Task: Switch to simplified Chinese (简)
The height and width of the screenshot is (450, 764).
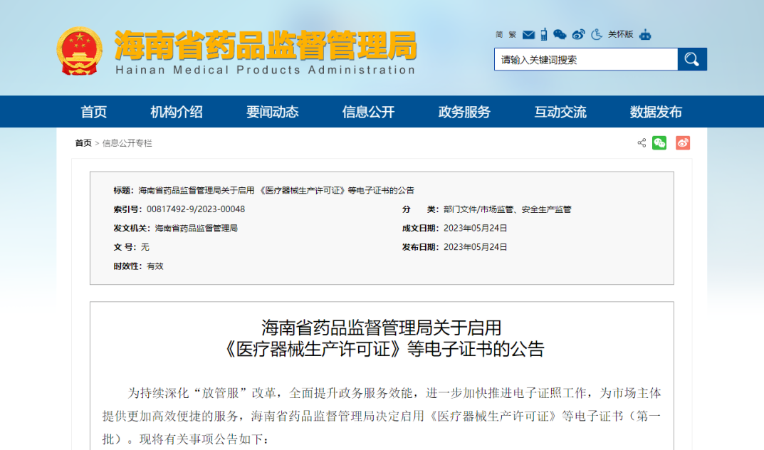Action: click(500, 34)
